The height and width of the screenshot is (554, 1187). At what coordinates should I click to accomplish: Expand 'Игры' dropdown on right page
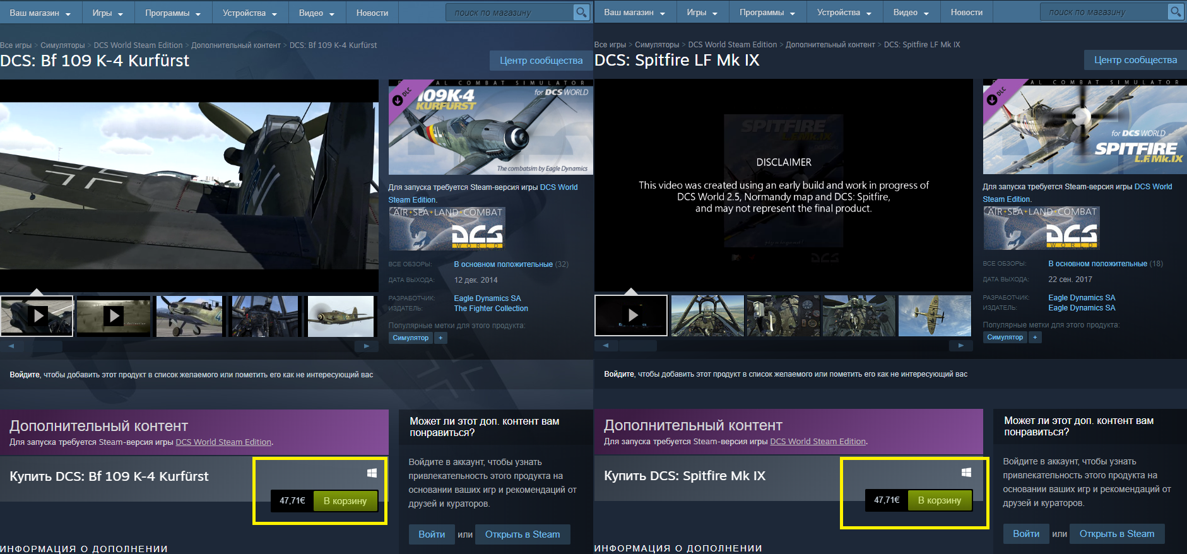pyautogui.click(x=702, y=12)
